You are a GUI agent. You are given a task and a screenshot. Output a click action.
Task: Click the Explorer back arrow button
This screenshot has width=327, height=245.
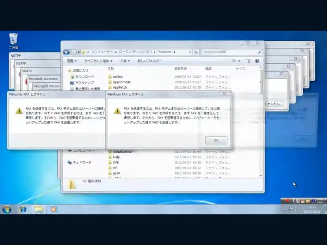pos(66,52)
